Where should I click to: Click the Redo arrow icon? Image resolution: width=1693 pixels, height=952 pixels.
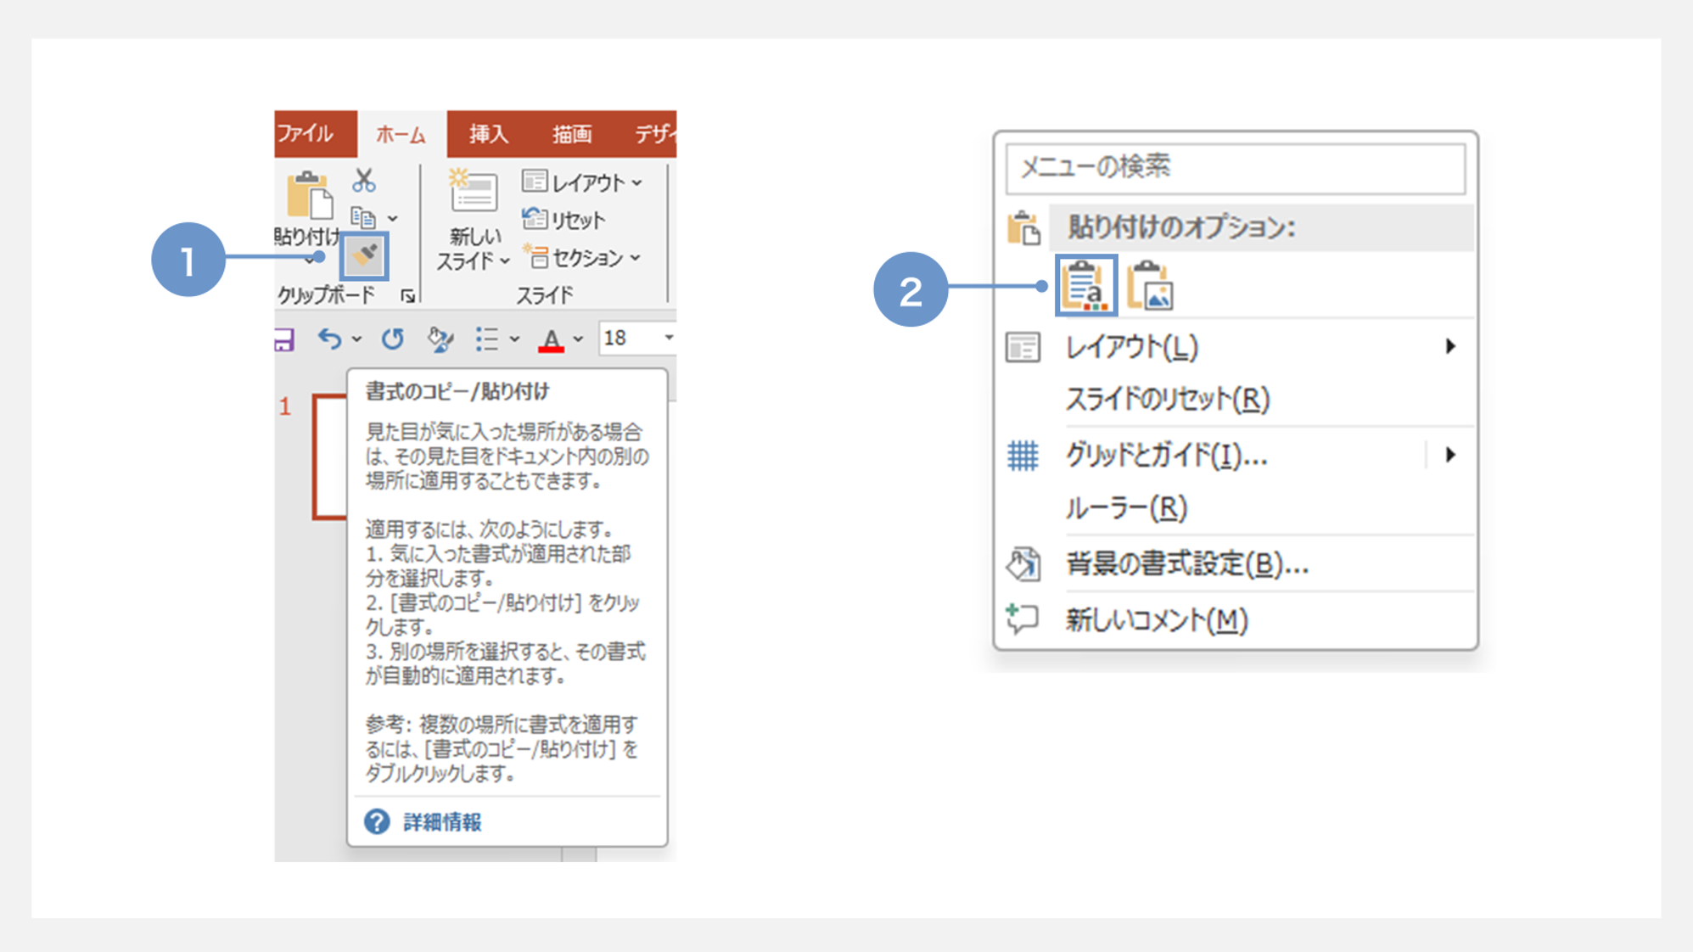(x=393, y=339)
